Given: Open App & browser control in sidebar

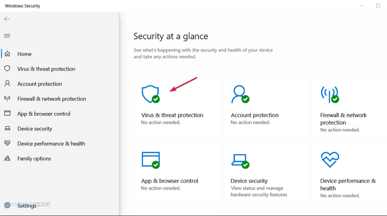Looking at the screenshot, I should click(44, 114).
